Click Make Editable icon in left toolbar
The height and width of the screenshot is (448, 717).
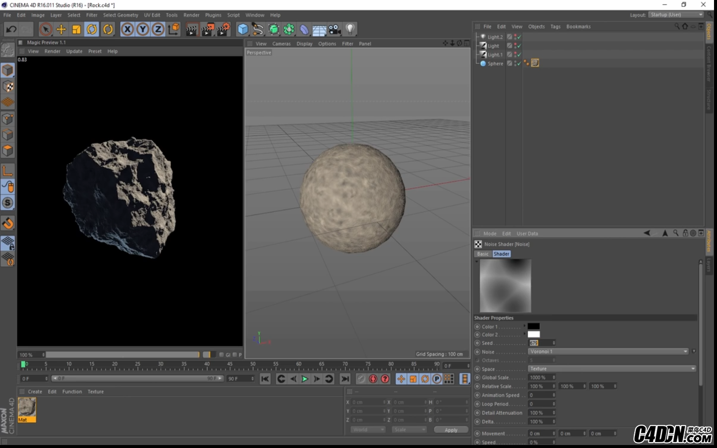pos(7,50)
